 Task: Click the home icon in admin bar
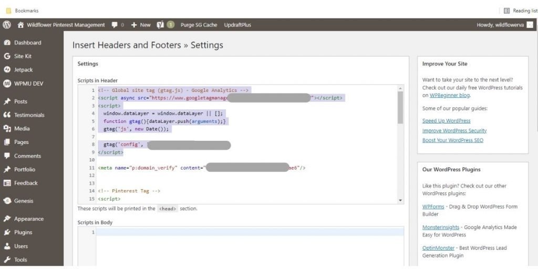(x=21, y=25)
